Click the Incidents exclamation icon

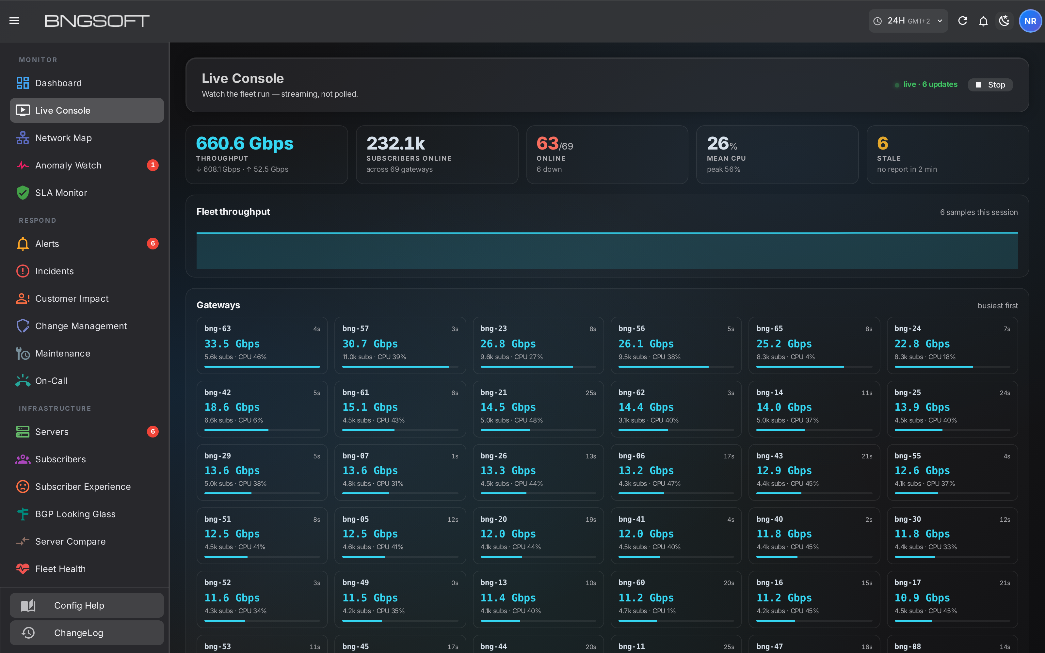click(x=23, y=271)
